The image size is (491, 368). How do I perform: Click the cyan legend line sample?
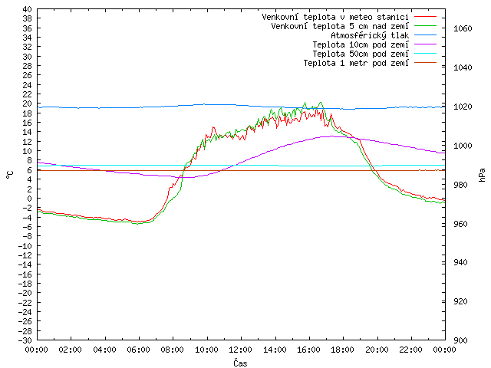coord(425,54)
